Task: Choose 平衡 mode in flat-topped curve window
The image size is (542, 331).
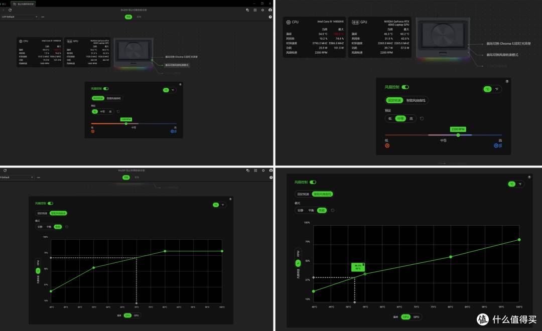Action: click(49, 227)
